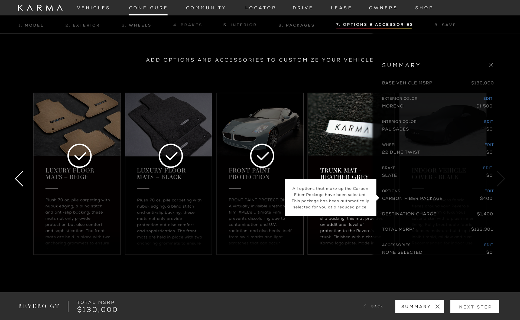Image resolution: width=520 pixels, height=320 pixels.
Task: Click the Karma logo
Action: [x=40, y=8]
